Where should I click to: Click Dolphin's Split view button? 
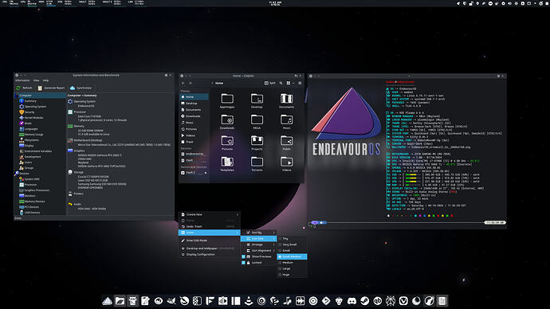point(269,83)
